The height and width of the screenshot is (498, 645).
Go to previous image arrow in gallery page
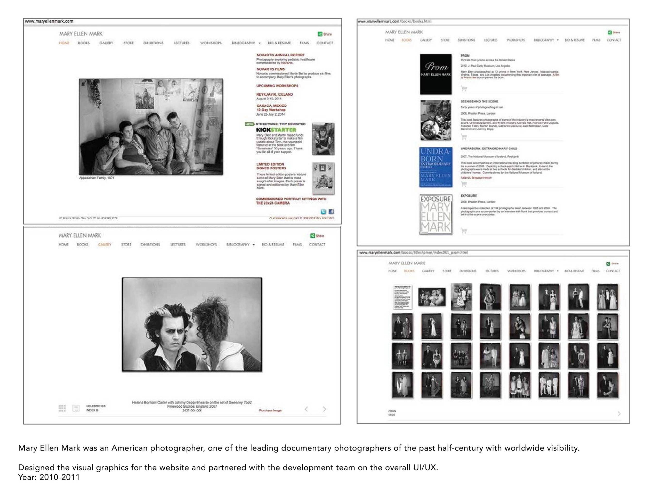306,409
